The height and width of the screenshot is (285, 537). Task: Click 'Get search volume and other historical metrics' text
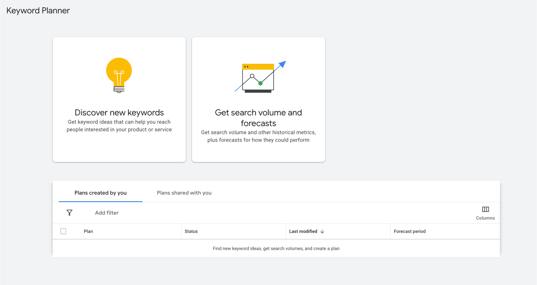click(x=259, y=136)
